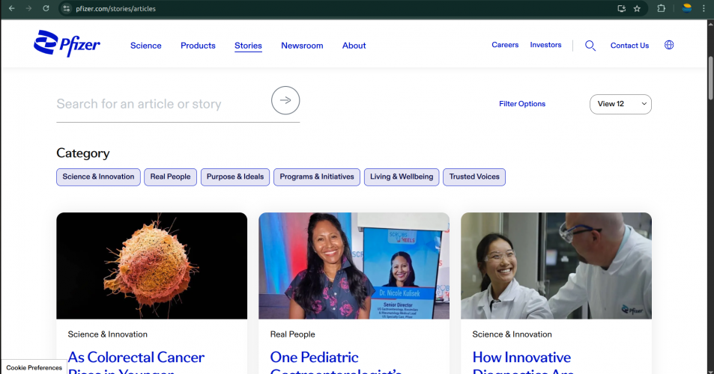Click the browser back arrow

tap(12, 8)
